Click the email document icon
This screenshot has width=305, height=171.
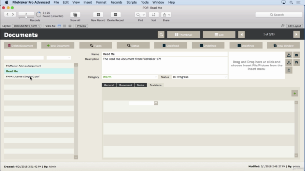point(296,55)
